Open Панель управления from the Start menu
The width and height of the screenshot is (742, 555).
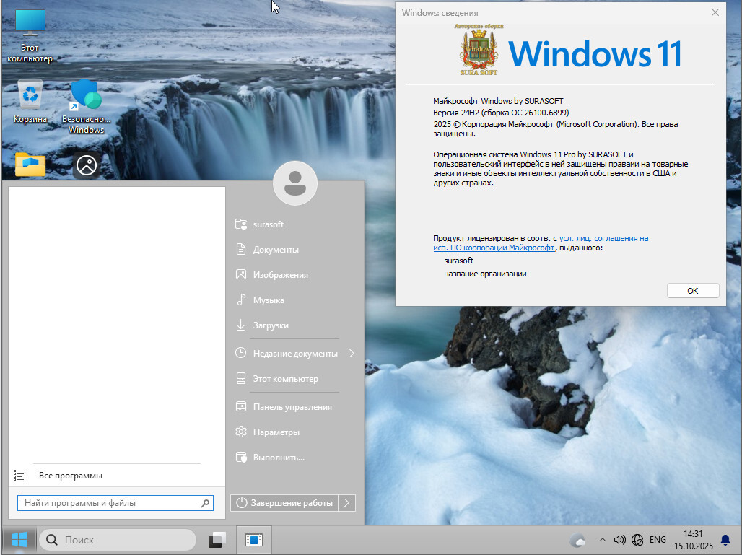point(292,407)
